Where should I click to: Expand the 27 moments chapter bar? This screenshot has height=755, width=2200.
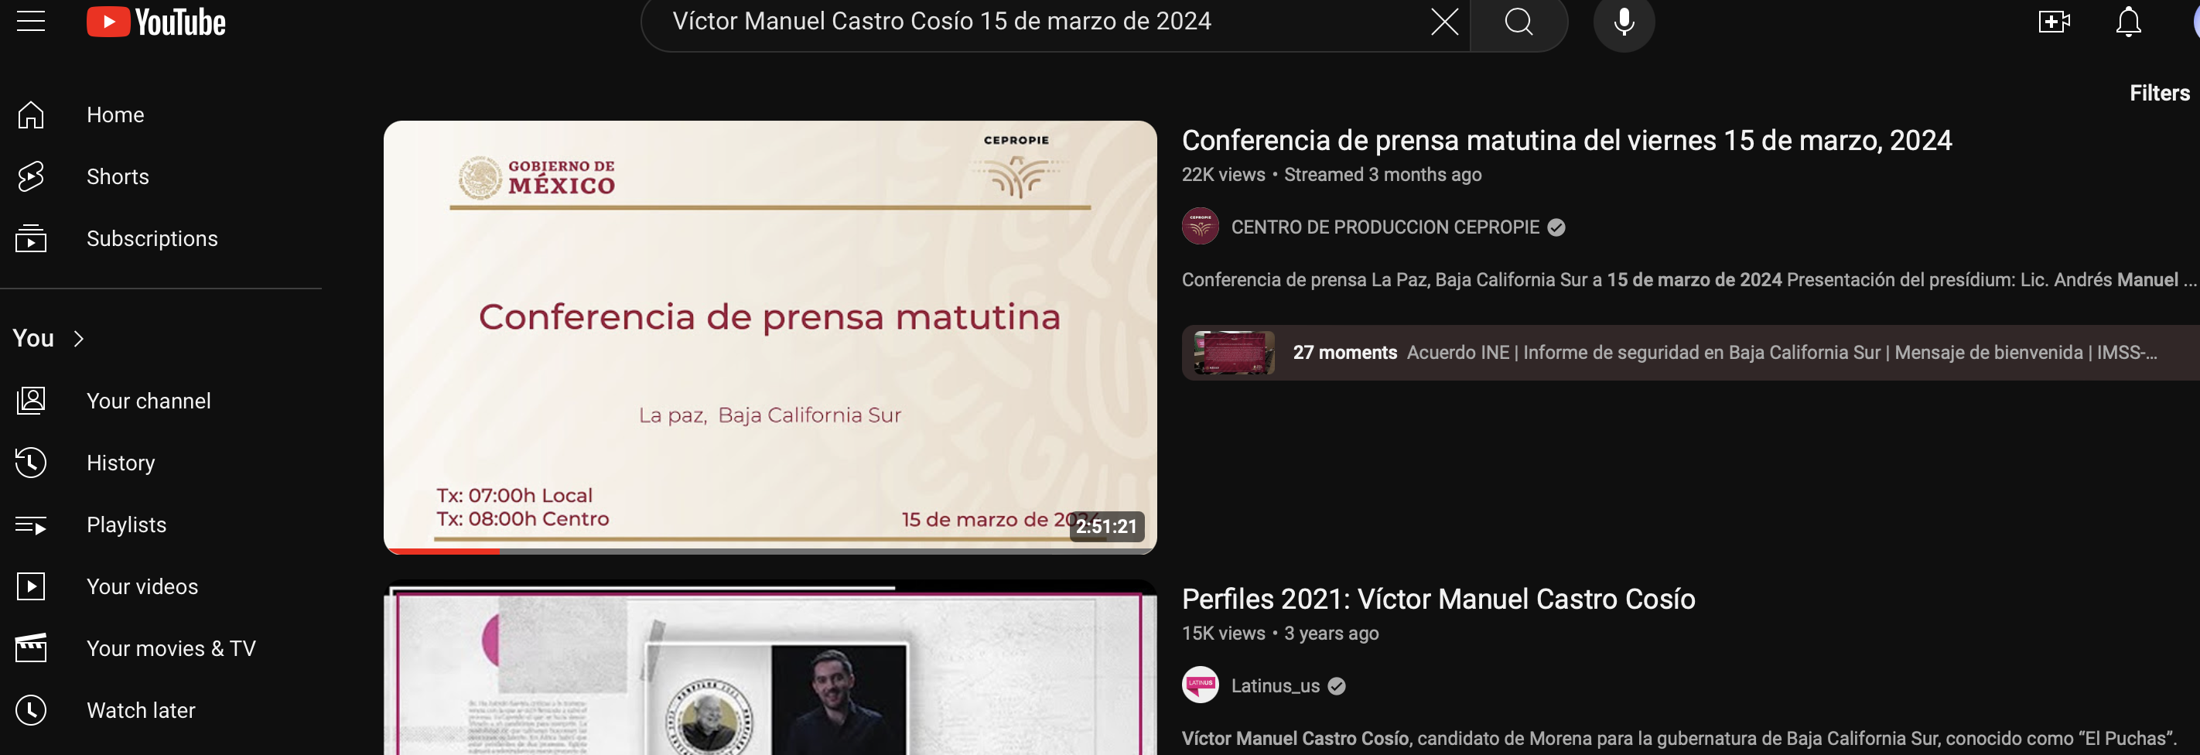pos(1691,353)
